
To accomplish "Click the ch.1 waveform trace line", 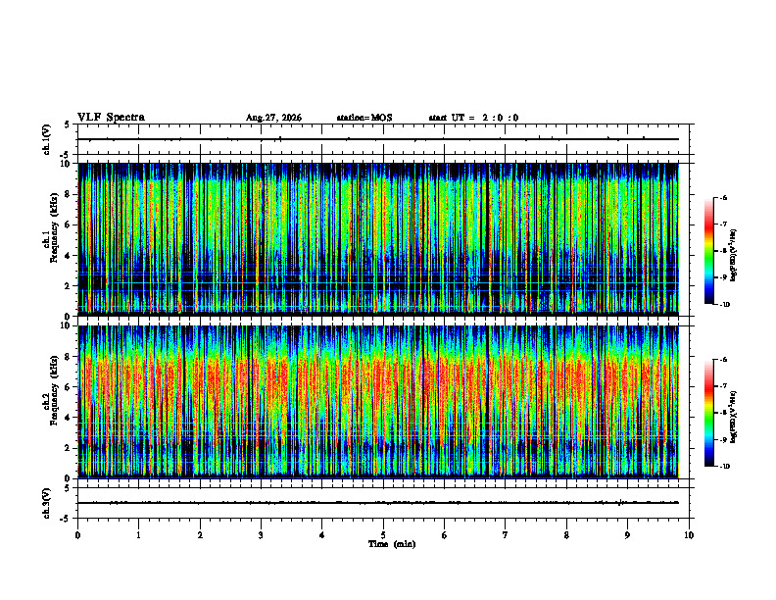I will 378,139.
